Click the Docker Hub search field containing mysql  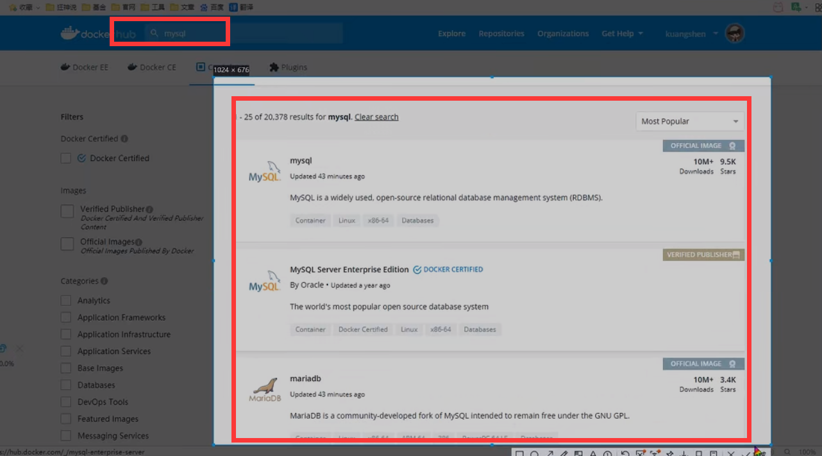[244, 33]
